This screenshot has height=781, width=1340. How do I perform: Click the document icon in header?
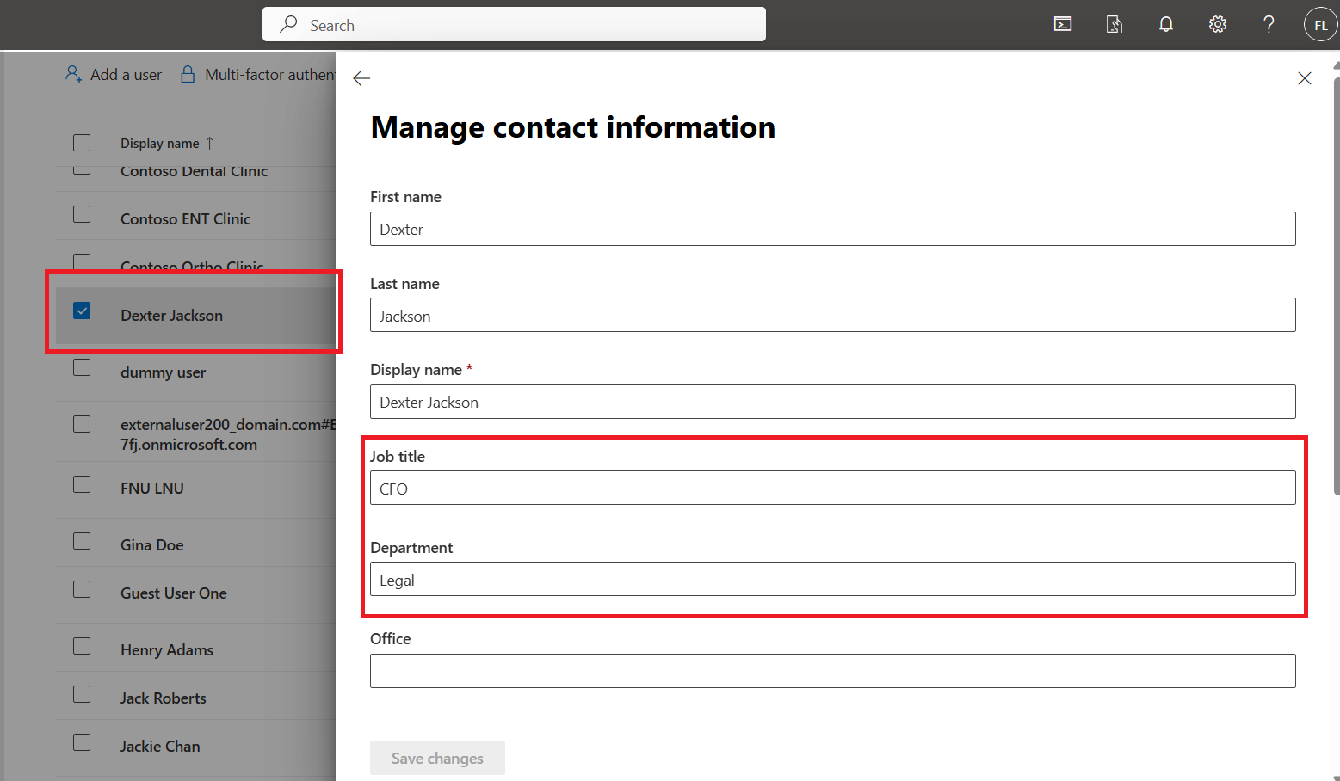pyautogui.click(x=1114, y=24)
